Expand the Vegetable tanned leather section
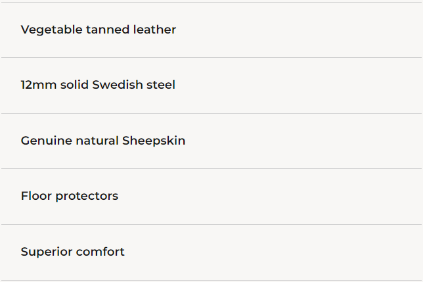423x282 pixels. pos(99,30)
